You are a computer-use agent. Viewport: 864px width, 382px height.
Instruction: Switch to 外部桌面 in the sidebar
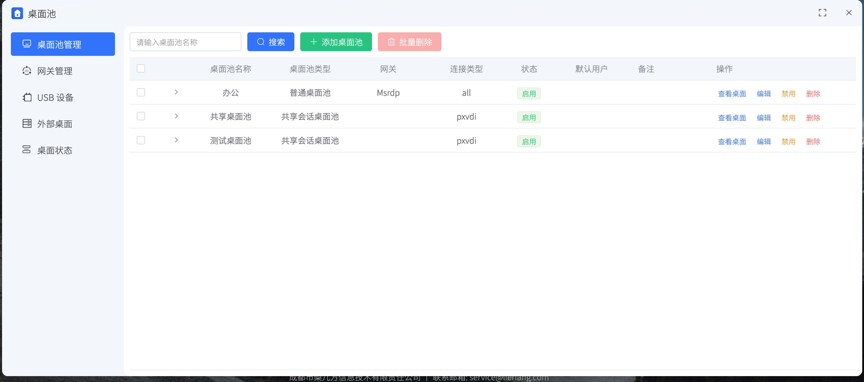click(63, 124)
